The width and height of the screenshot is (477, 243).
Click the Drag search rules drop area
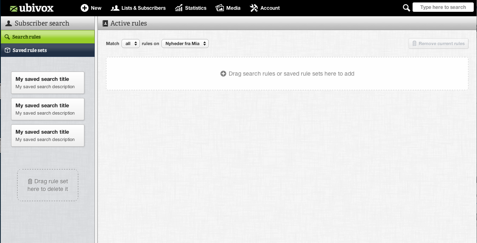[287, 74]
